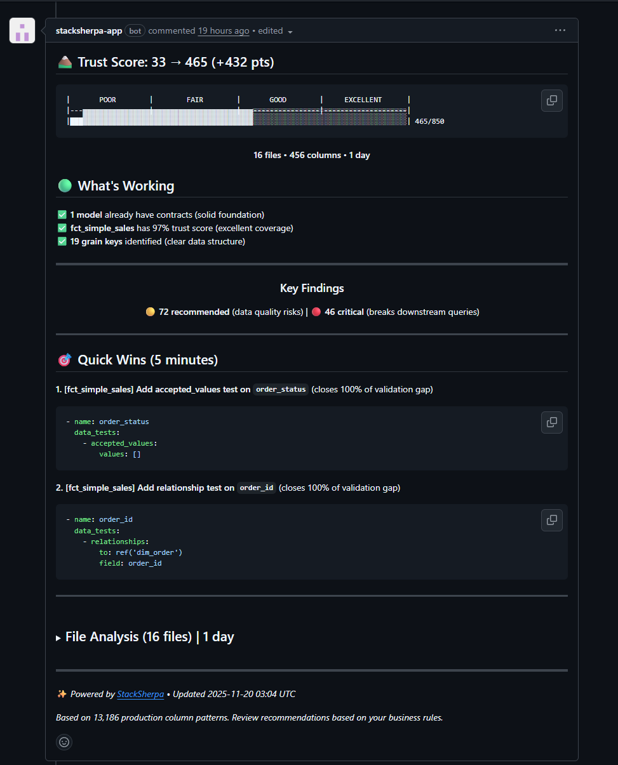
Task: Open the 19 hours ago timestamp link
Action: click(x=223, y=30)
